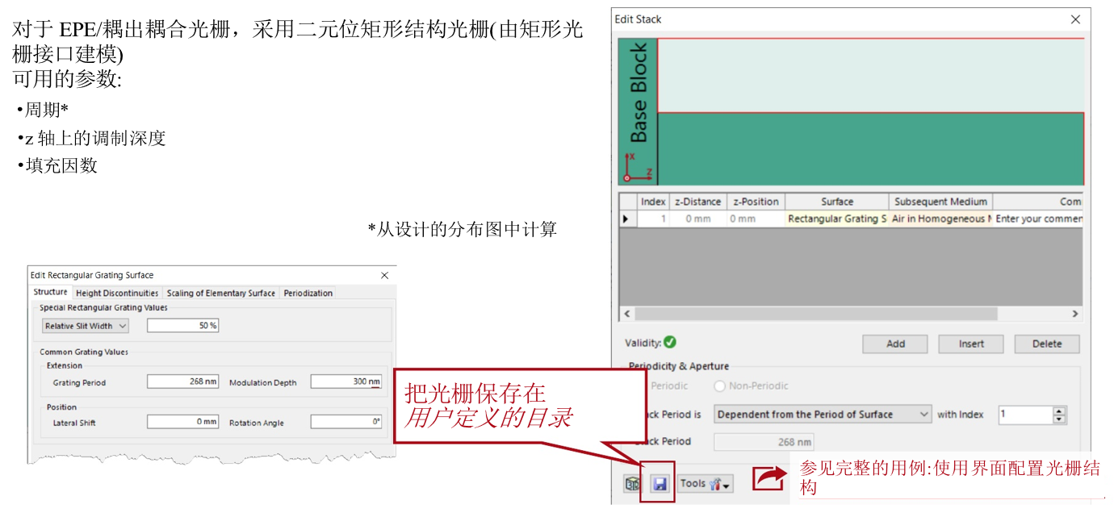
Task: Decrease the with Index stepper value
Action: (x=1060, y=419)
